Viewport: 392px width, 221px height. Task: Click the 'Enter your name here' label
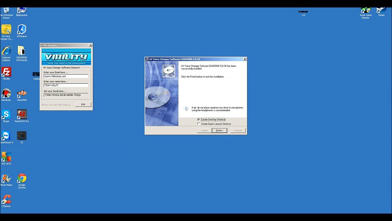(x=55, y=81)
